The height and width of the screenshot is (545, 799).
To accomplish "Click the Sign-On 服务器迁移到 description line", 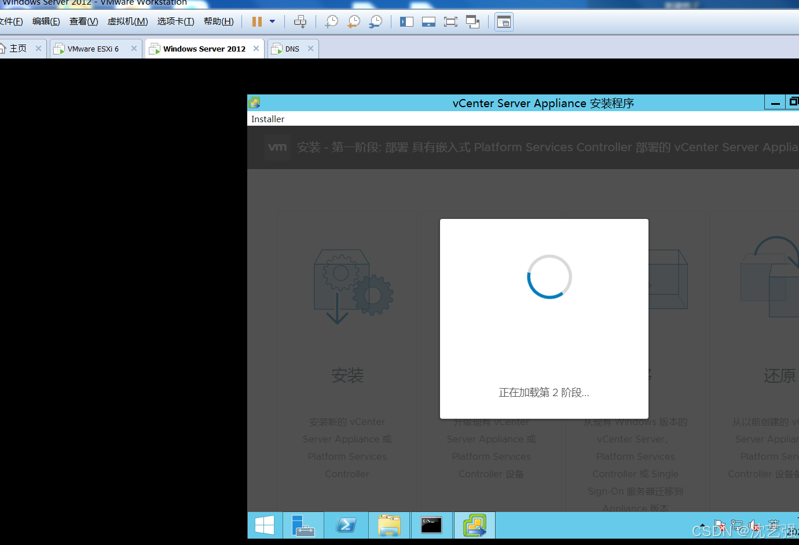I will pyautogui.click(x=636, y=491).
